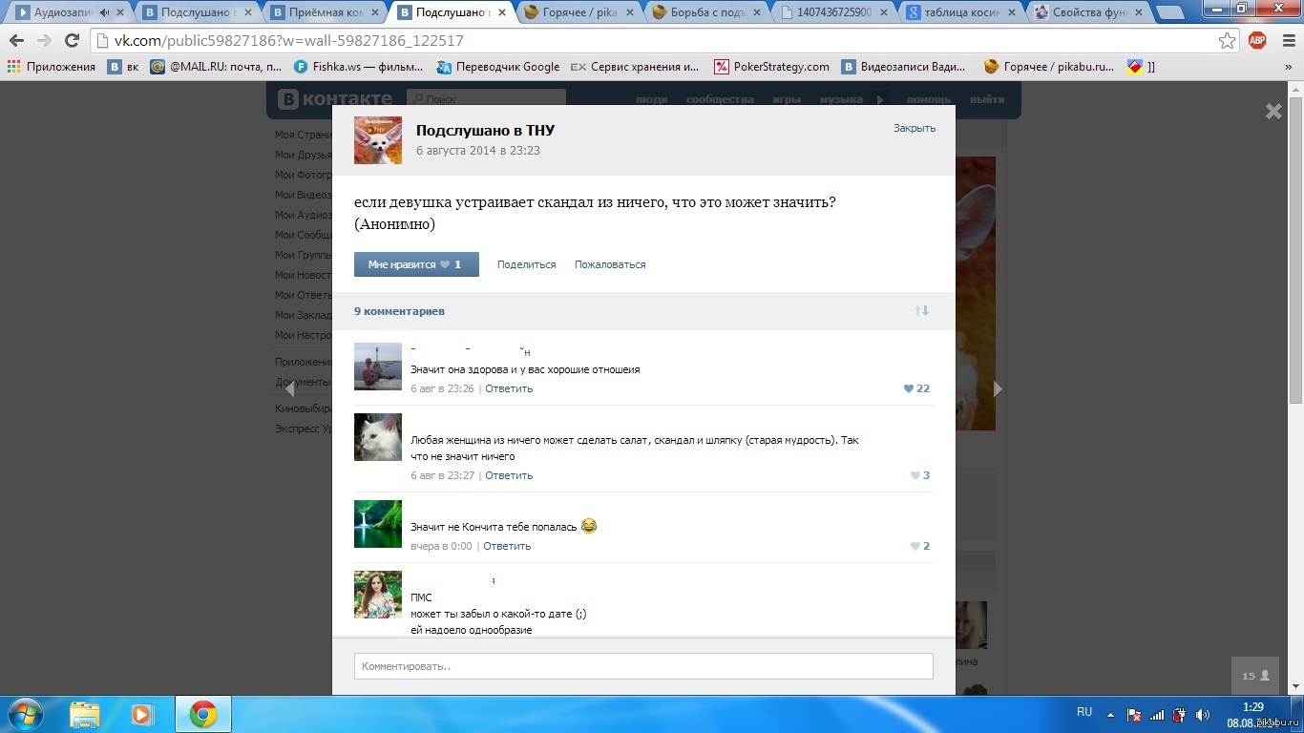Click выйти in the VK top menu
This screenshot has height=733, width=1304.
[987, 99]
